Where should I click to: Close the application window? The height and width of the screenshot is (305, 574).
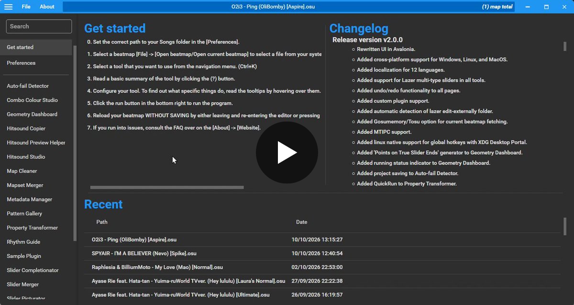point(564,7)
